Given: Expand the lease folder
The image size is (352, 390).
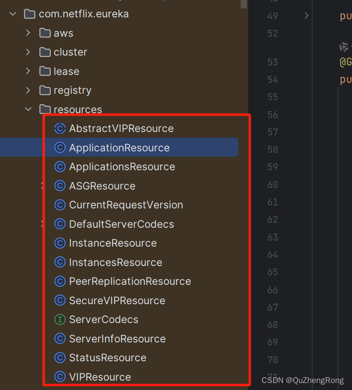Looking at the screenshot, I should (x=28, y=71).
